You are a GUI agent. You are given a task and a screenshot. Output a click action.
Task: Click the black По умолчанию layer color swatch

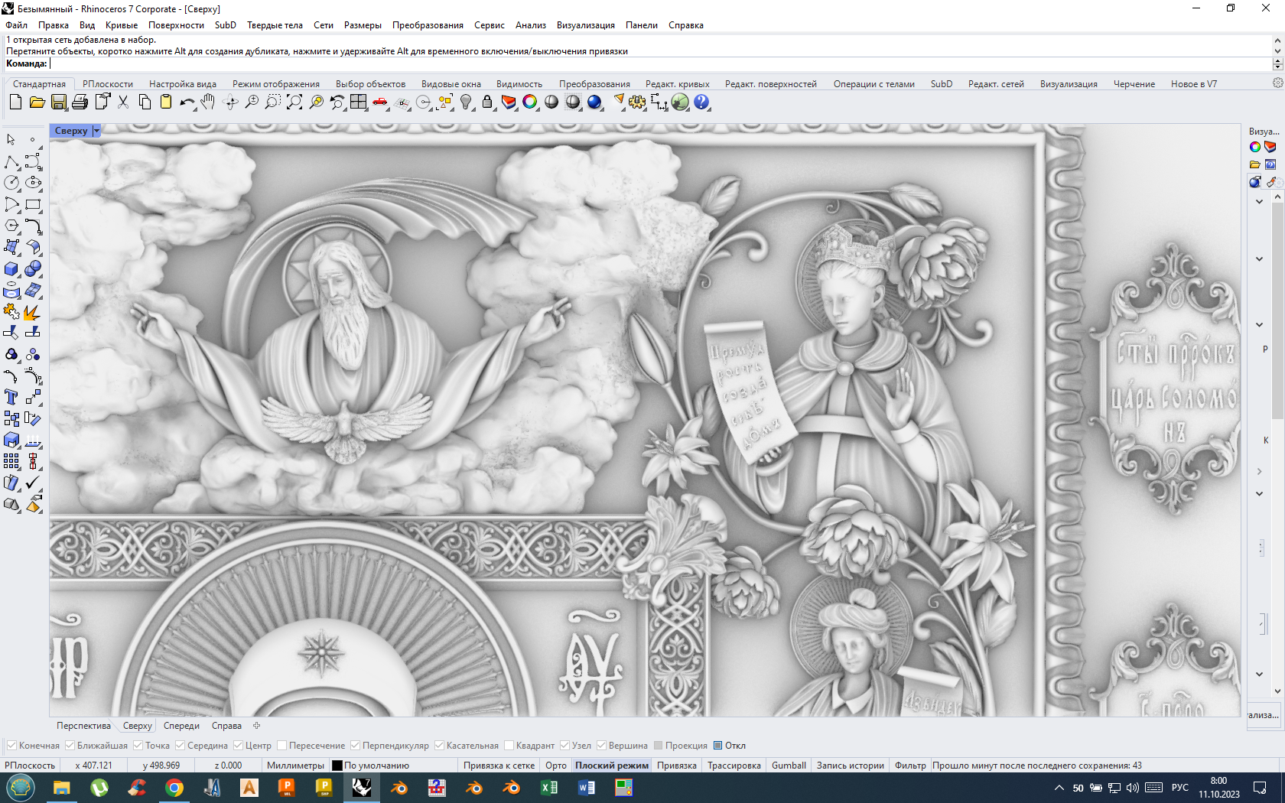[337, 766]
